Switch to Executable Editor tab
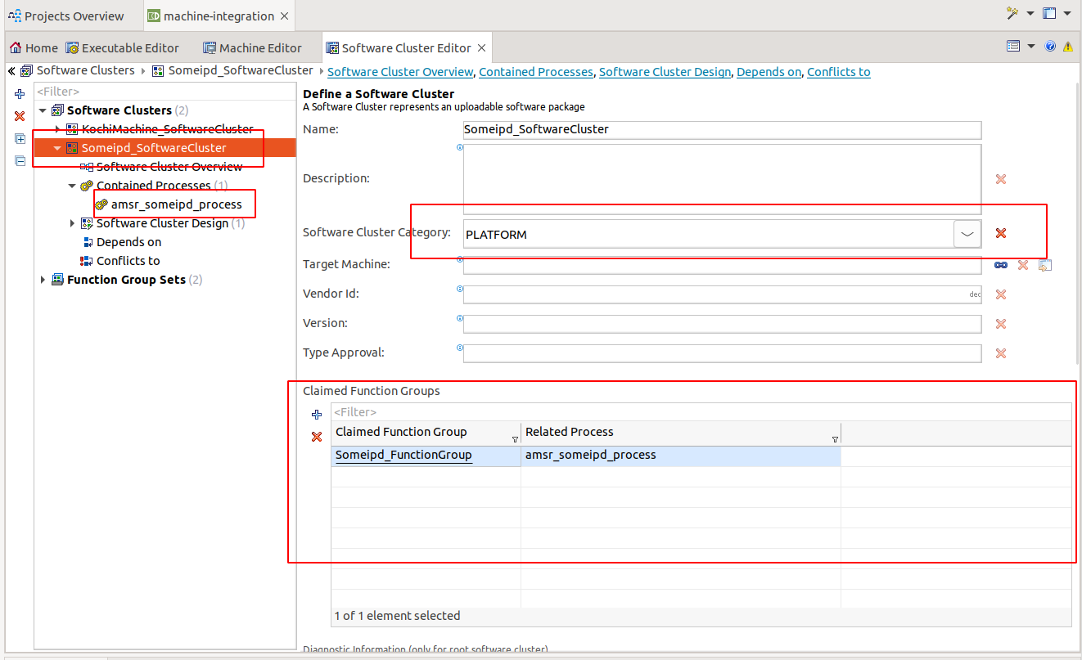The image size is (1082, 660). click(122, 48)
